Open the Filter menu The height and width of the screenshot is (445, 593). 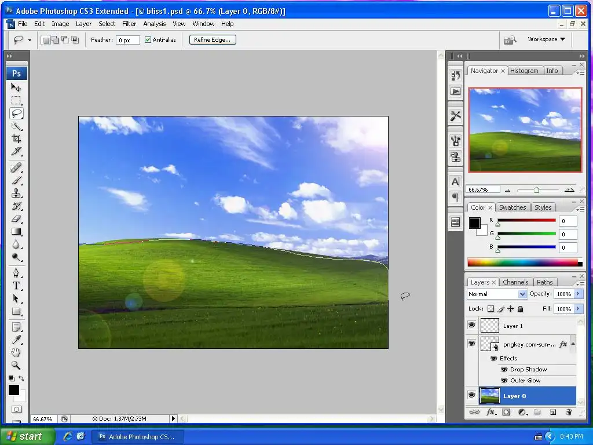click(x=129, y=24)
